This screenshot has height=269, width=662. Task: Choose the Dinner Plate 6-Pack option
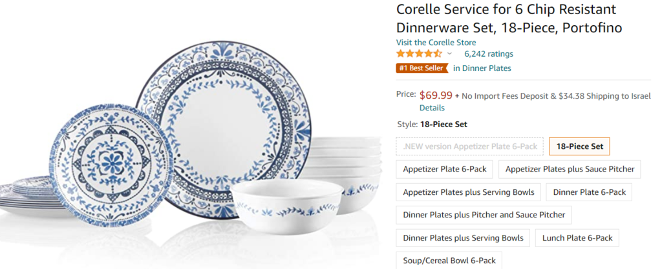coord(589,192)
